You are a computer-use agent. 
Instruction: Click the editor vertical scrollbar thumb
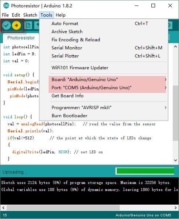175,113
